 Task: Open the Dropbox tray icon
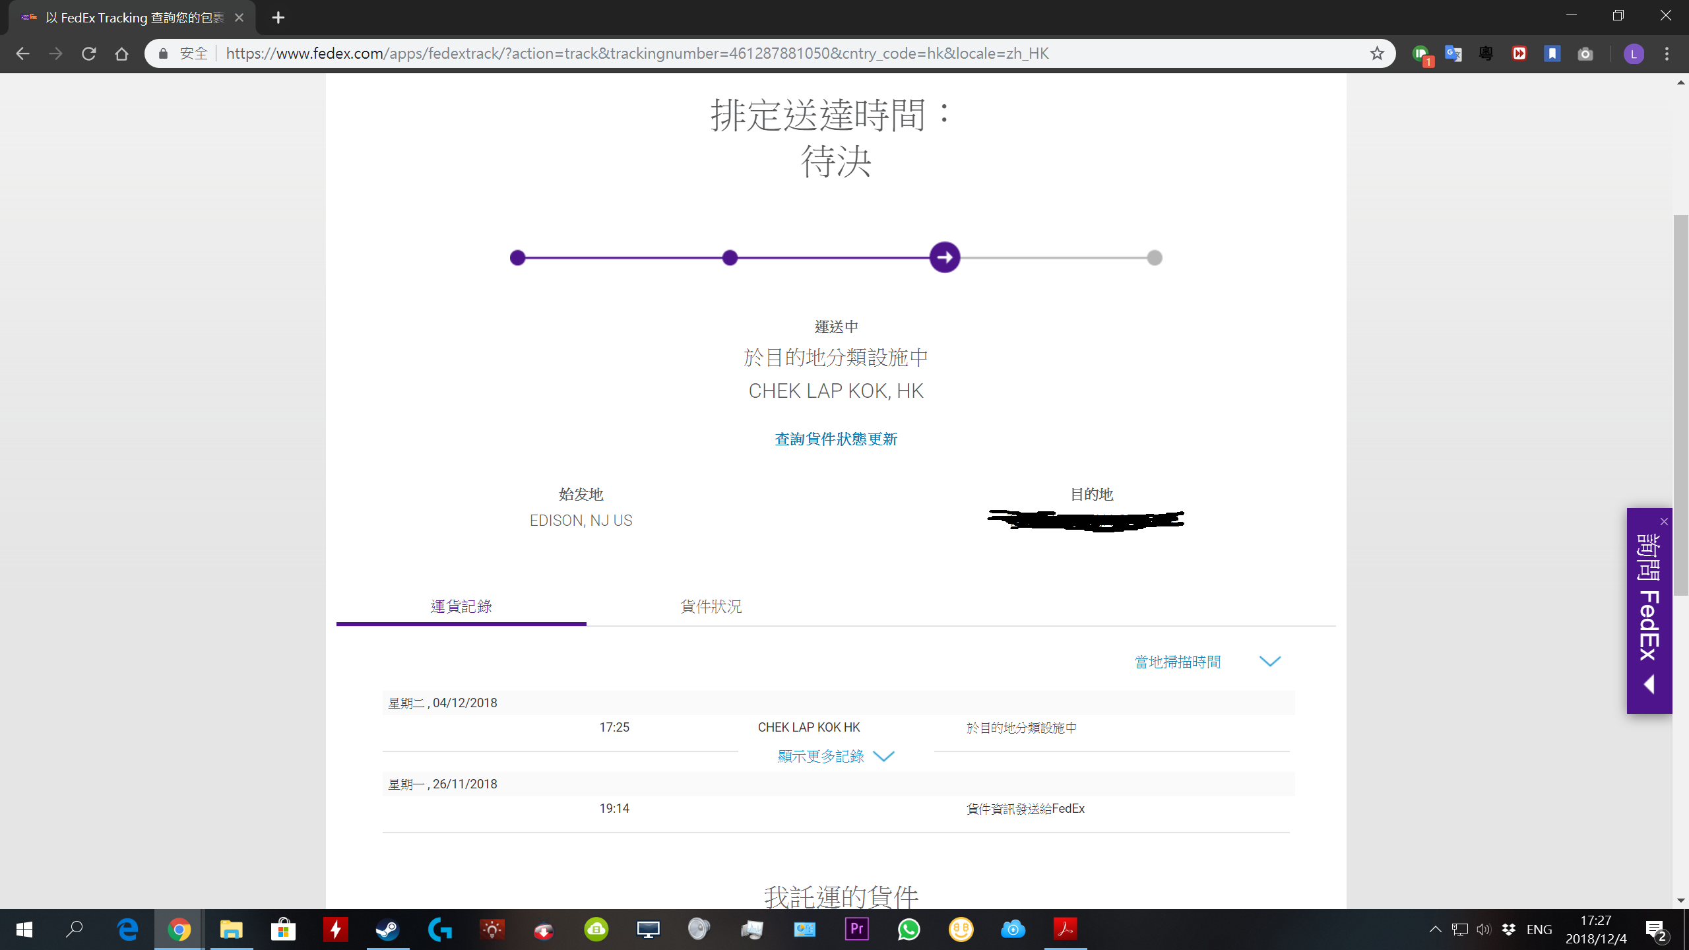pos(1508,930)
